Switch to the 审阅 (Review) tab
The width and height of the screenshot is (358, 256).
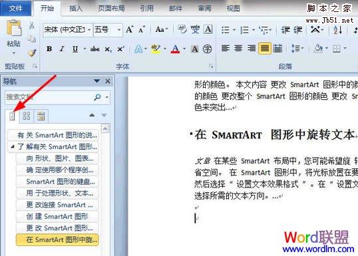pyautogui.click(x=204, y=9)
